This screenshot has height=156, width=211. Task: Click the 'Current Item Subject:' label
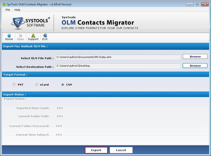point(33,135)
